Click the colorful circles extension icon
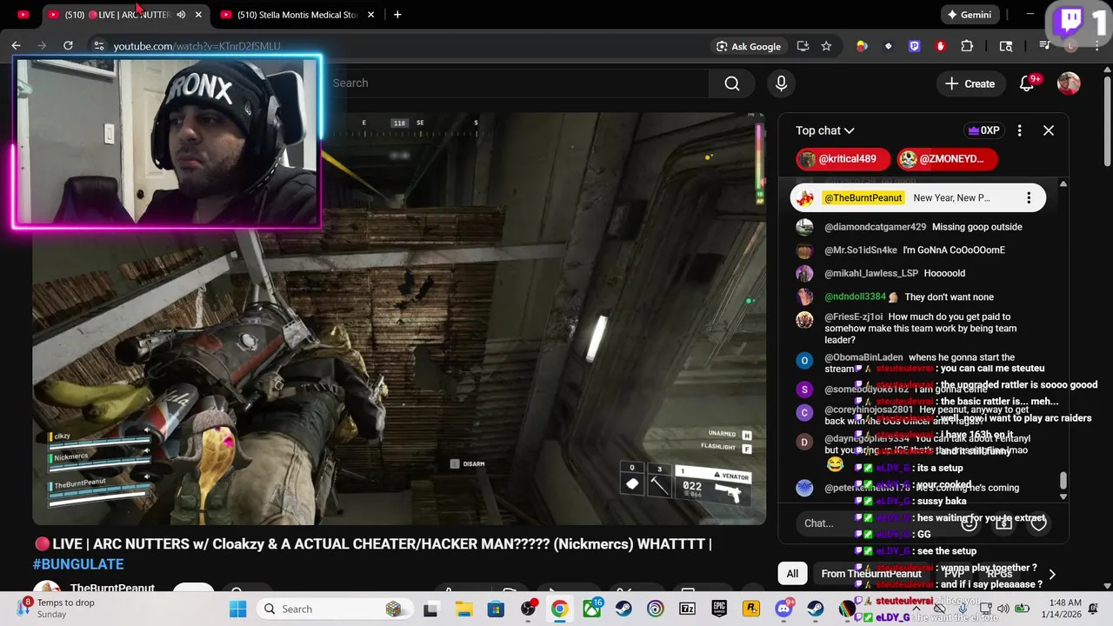 [862, 46]
